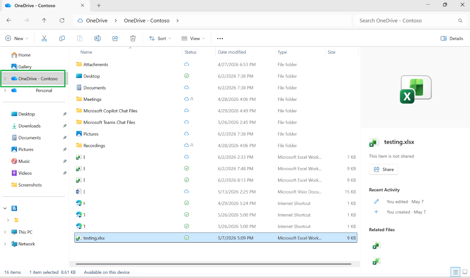470x278 pixels.
Task: Click the Cut scissors icon
Action: point(44,39)
